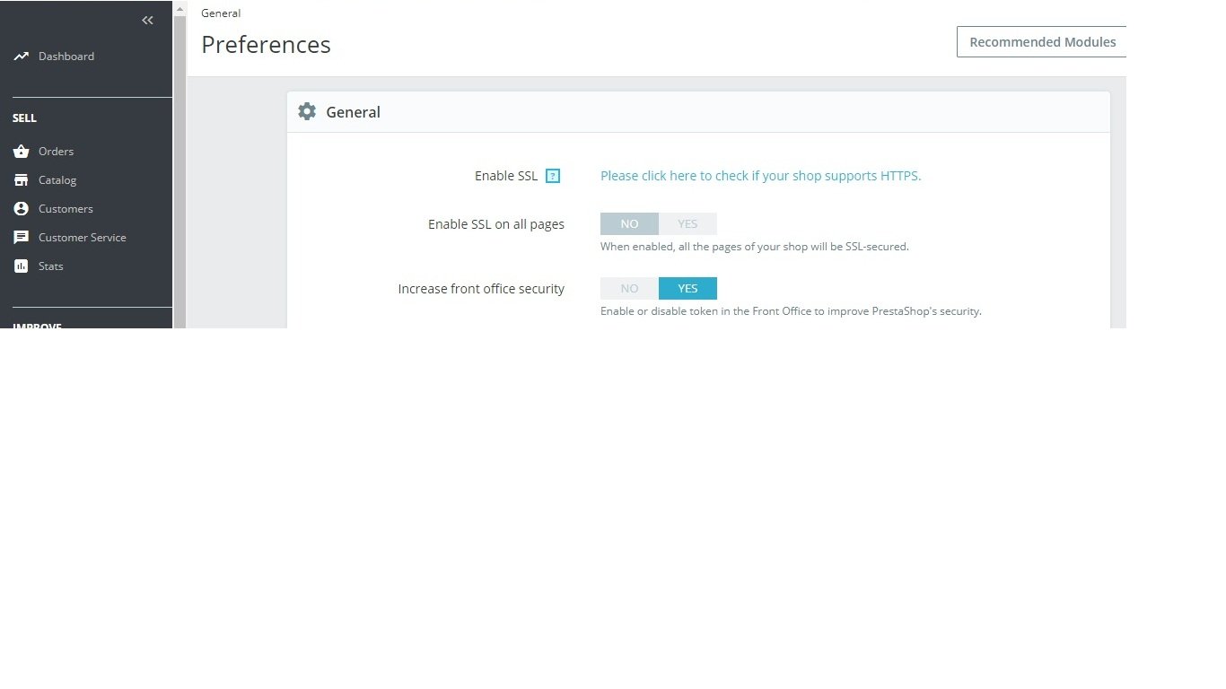Set Enable SSL on all pages to YES
Image resolution: width=1226 pixels, height=689 pixels.
tap(687, 224)
